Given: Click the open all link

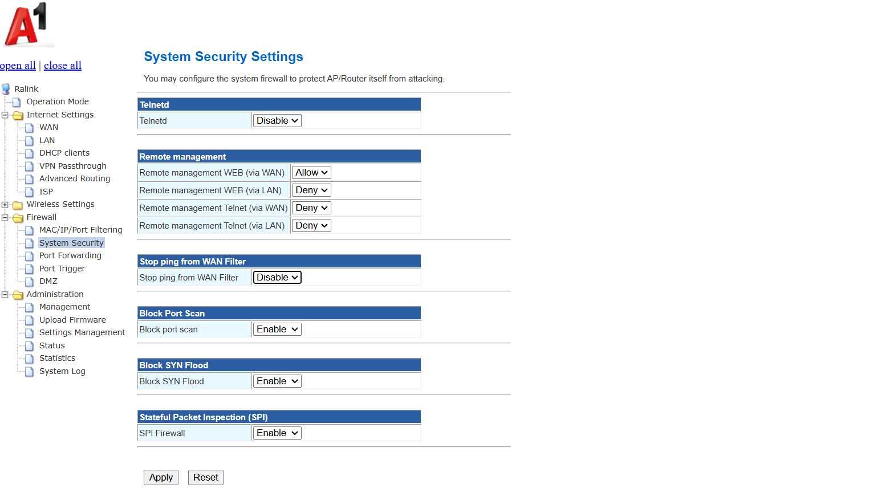Looking at the screenshot, I should coord(18,66).
